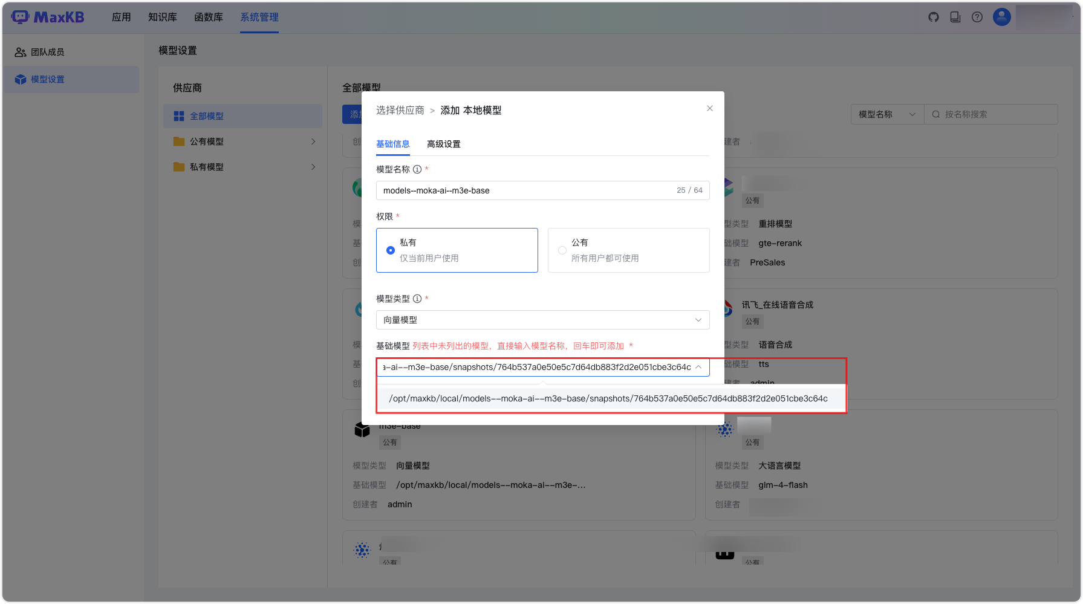Screen dimensions: 1083x604
Task: Click the 向量模型 type on m3e-base card
Action: [413, 466]
